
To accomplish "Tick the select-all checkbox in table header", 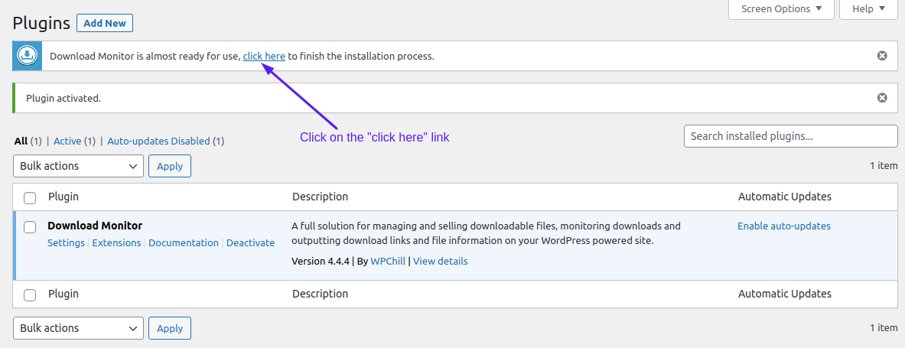I will 29,198.
